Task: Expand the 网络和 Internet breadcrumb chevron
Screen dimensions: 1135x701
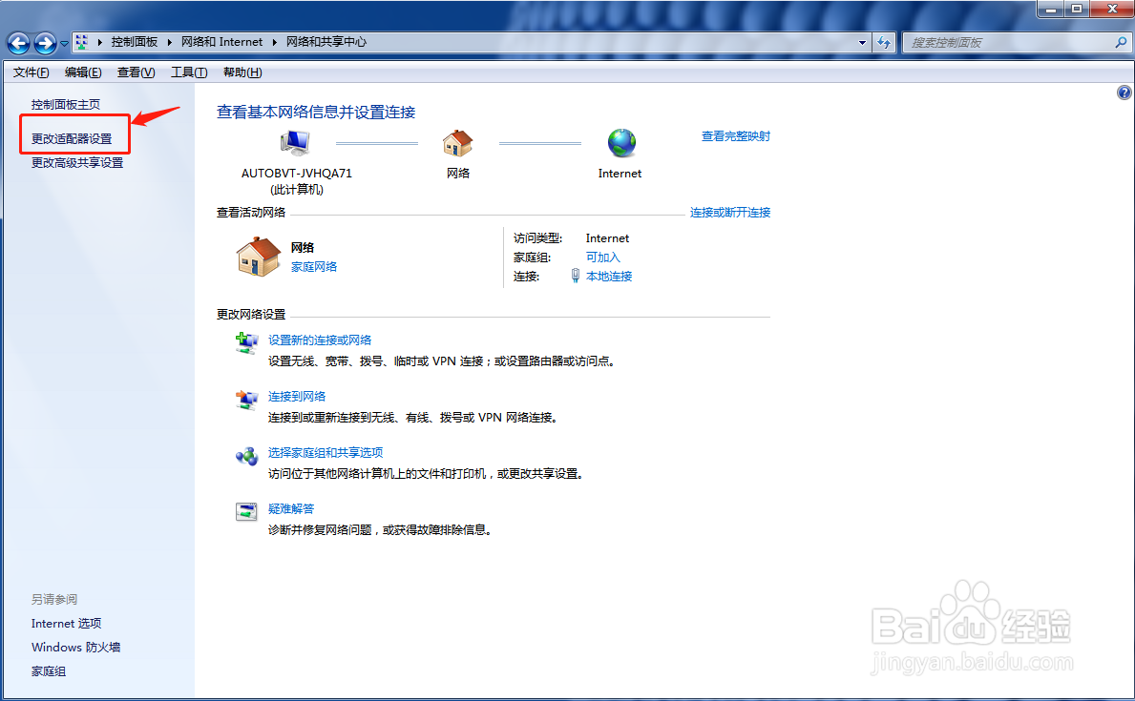Action: tap(275, 42)
